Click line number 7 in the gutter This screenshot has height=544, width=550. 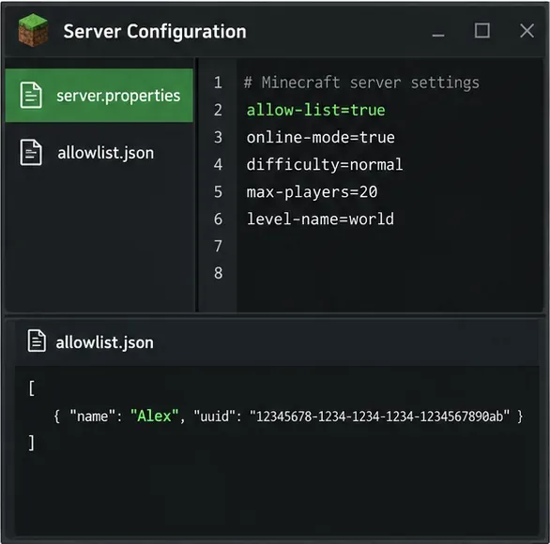218,246
